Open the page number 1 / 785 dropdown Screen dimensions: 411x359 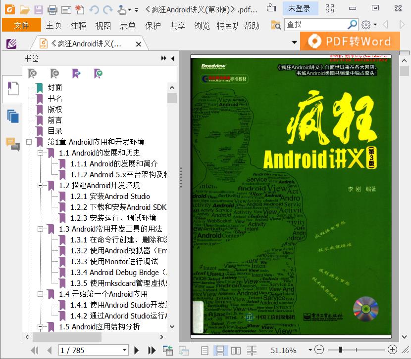tap(125, 350)
